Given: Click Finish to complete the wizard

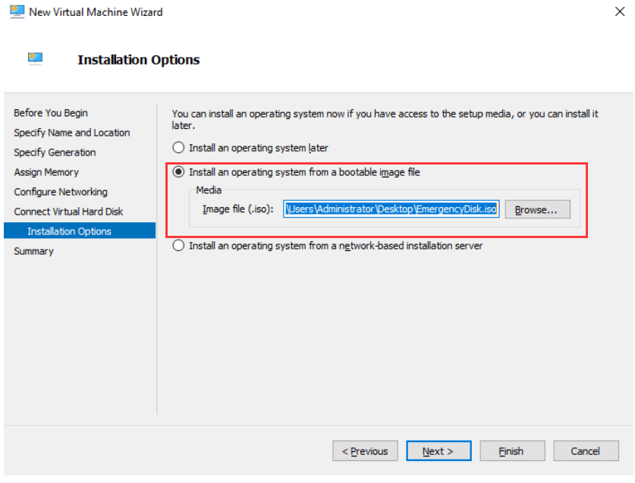Looking at the screenshot, I should [511, 451].
